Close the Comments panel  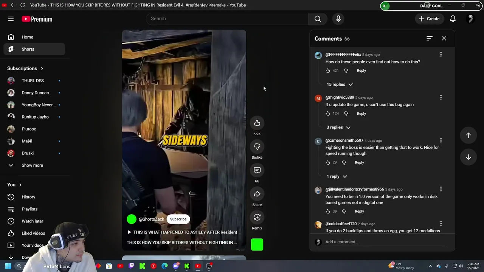[x=444, y=39]
